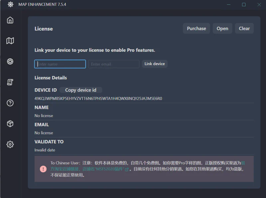The height and width of the screenshot is (198, 266).
Task: Go to the Home page icon
Action: 10,20
